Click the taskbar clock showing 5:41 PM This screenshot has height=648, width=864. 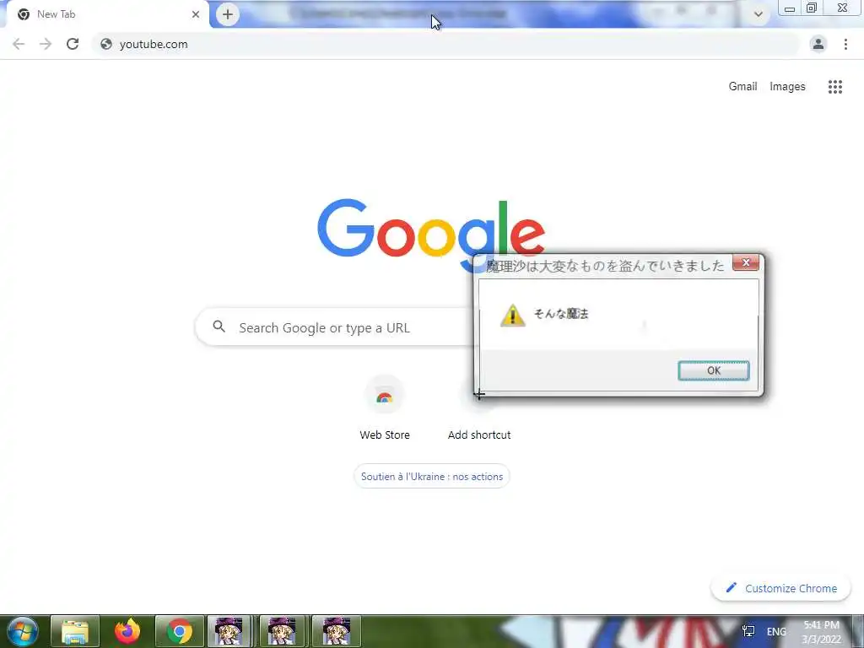821,632
